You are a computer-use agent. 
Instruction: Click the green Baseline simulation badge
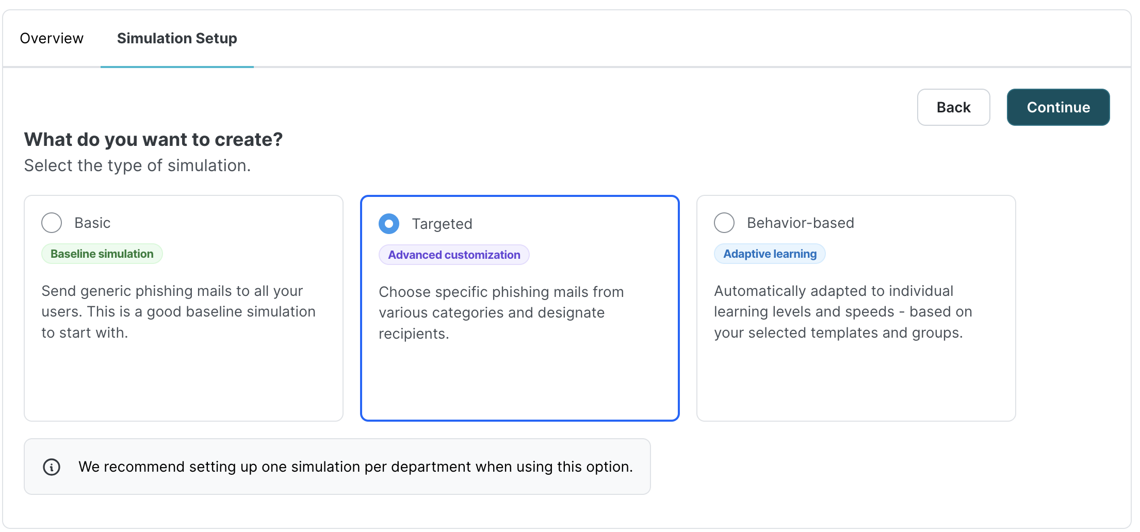pyautogui.click(x=102, y=254)
